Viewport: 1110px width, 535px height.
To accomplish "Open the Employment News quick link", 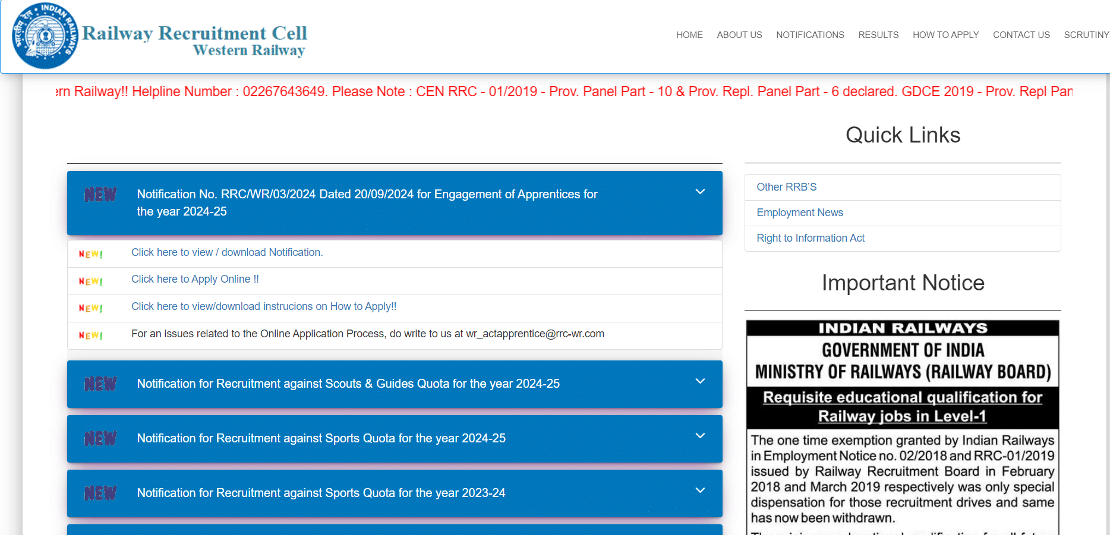I will coord(800,212).
